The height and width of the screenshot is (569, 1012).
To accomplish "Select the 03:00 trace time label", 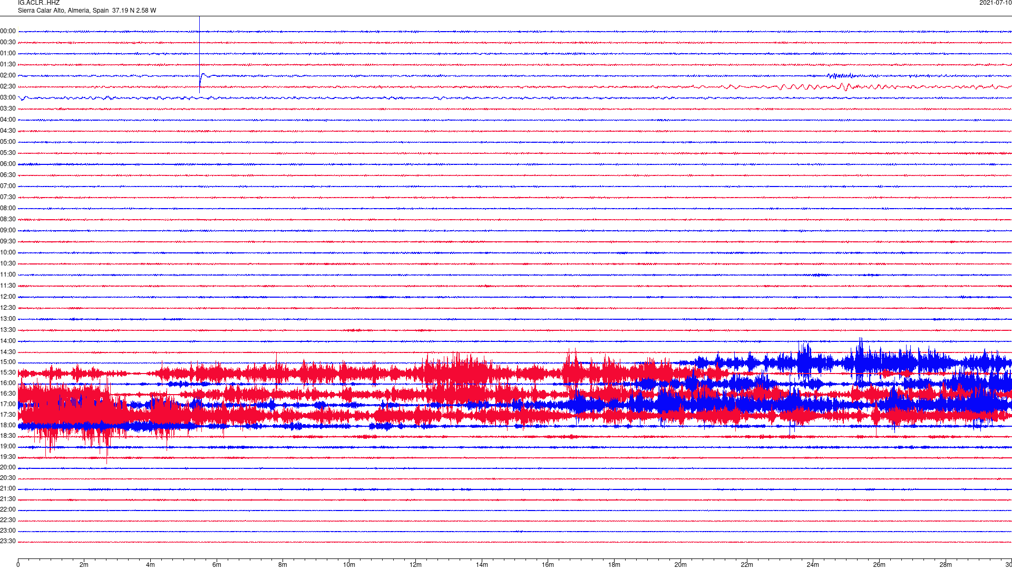I will (x=8, y=98).
